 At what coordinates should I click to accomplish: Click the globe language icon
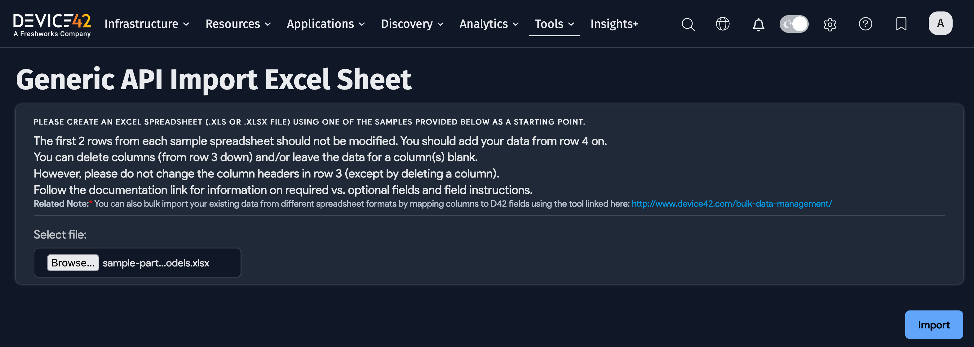coord(723,24)
